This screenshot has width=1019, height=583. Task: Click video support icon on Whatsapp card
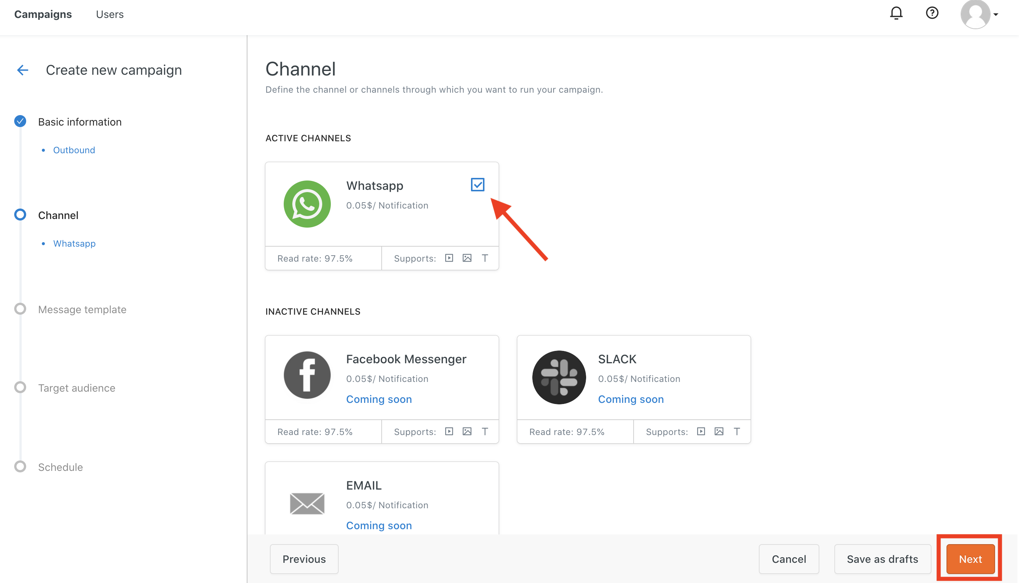click(x=449, y=258)
